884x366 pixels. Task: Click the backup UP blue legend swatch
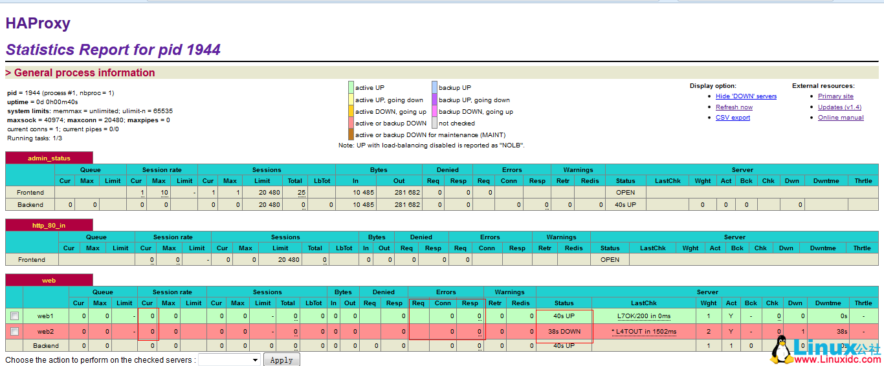point(434,87)
